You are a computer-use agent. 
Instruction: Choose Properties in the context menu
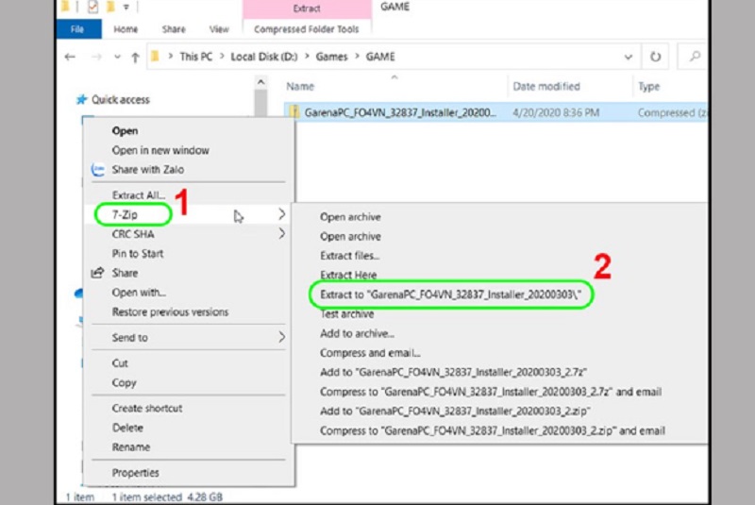click(136, 473)
